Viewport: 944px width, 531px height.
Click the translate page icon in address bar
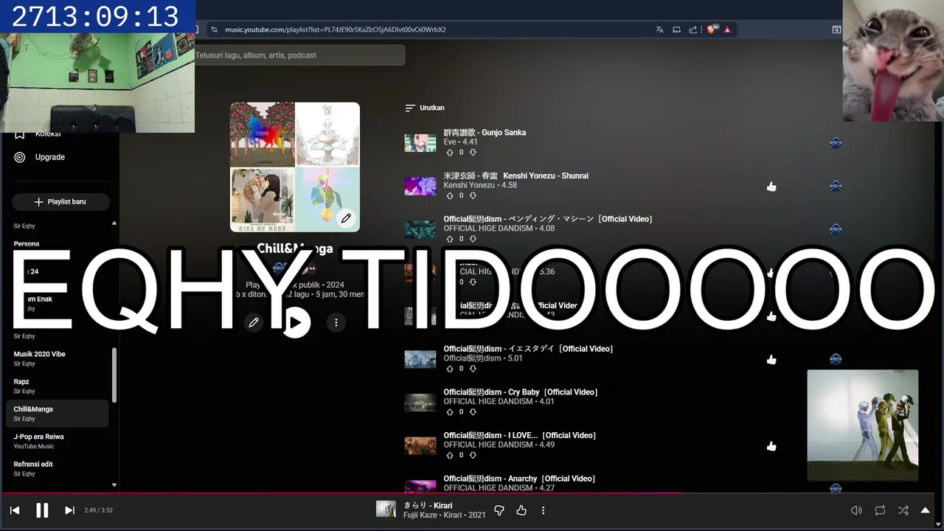pyautogui.click(x=659, y=29)
